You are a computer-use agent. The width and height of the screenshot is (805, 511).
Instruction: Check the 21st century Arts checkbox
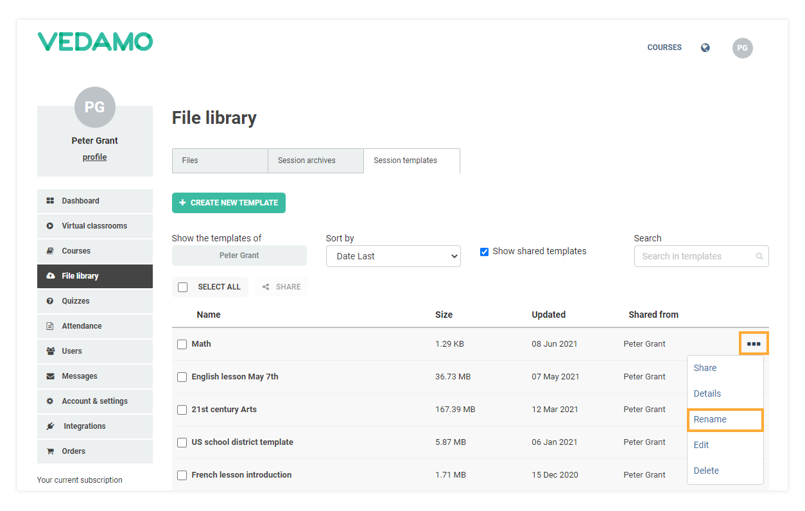coord(182,410)
